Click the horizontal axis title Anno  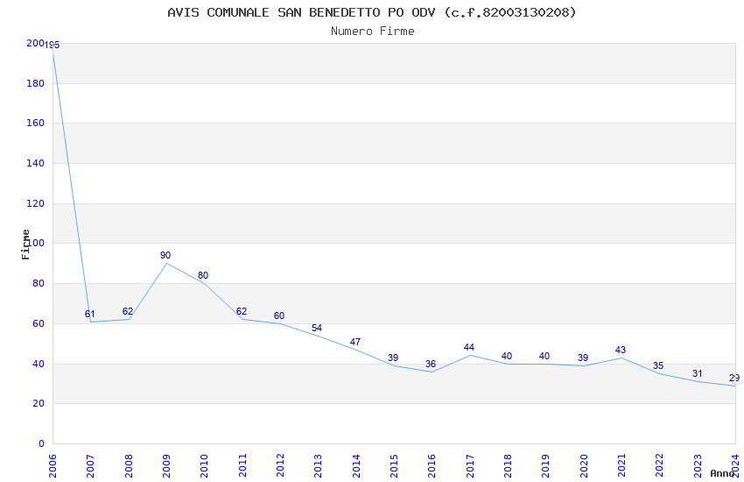point(722,473)
